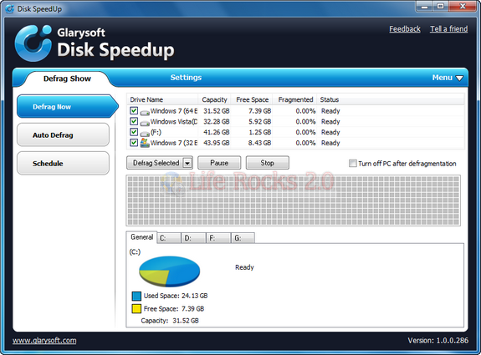Switch to the Settings tab

186,78
